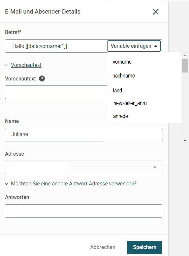Collapse chevron beside Antwort-Adresse link
This screenshot has height=256, width=189.
tap(7, 184)
